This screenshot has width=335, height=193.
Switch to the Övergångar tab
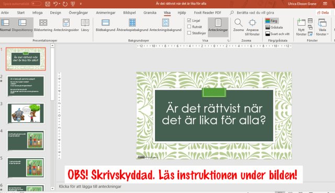point(78,13)
